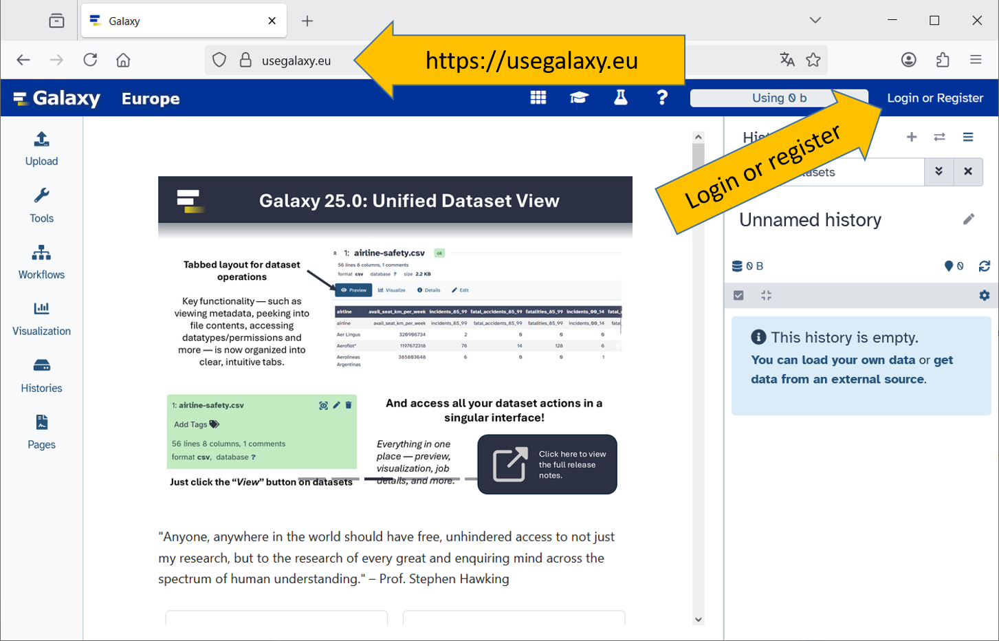Viewport: 999px width, 641px height.
Task: Click the Galaxy 25.0 Unified Dataset View banner
Action: tap(395, 200)
